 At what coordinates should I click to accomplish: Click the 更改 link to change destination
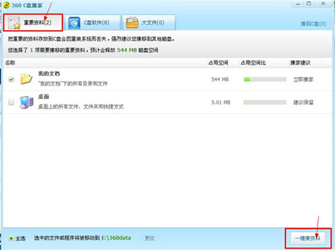pos(149,238)
